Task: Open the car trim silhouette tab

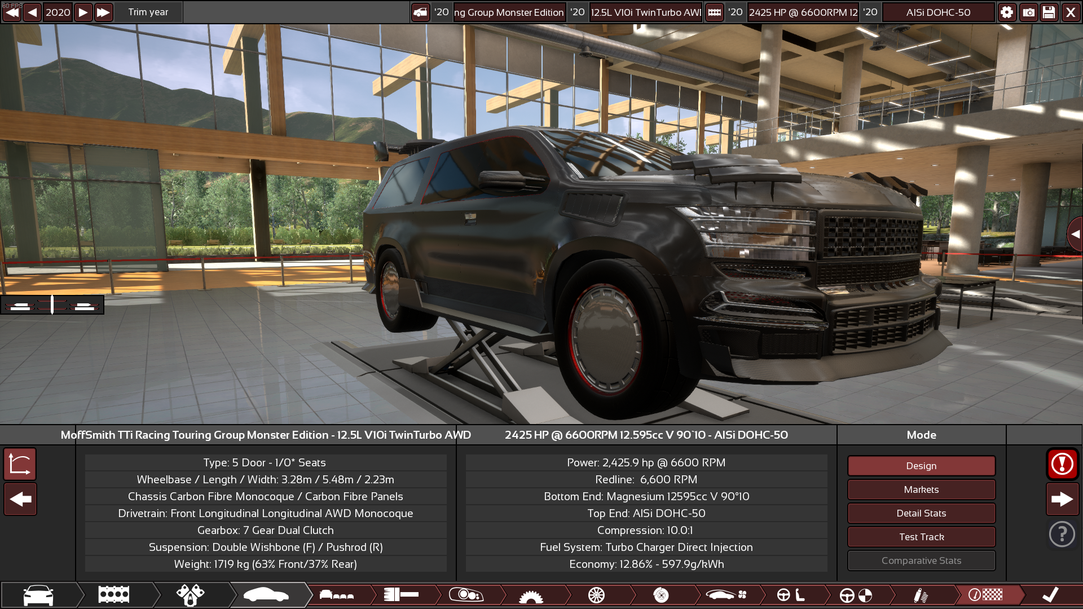Action: pos(266,595)
